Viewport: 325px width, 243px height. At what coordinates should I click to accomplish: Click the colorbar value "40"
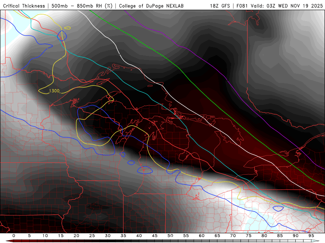[x=139, y=236]
